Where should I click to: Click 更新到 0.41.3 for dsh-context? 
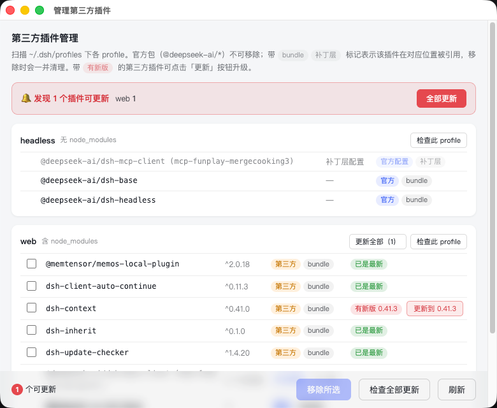point(435,309)
